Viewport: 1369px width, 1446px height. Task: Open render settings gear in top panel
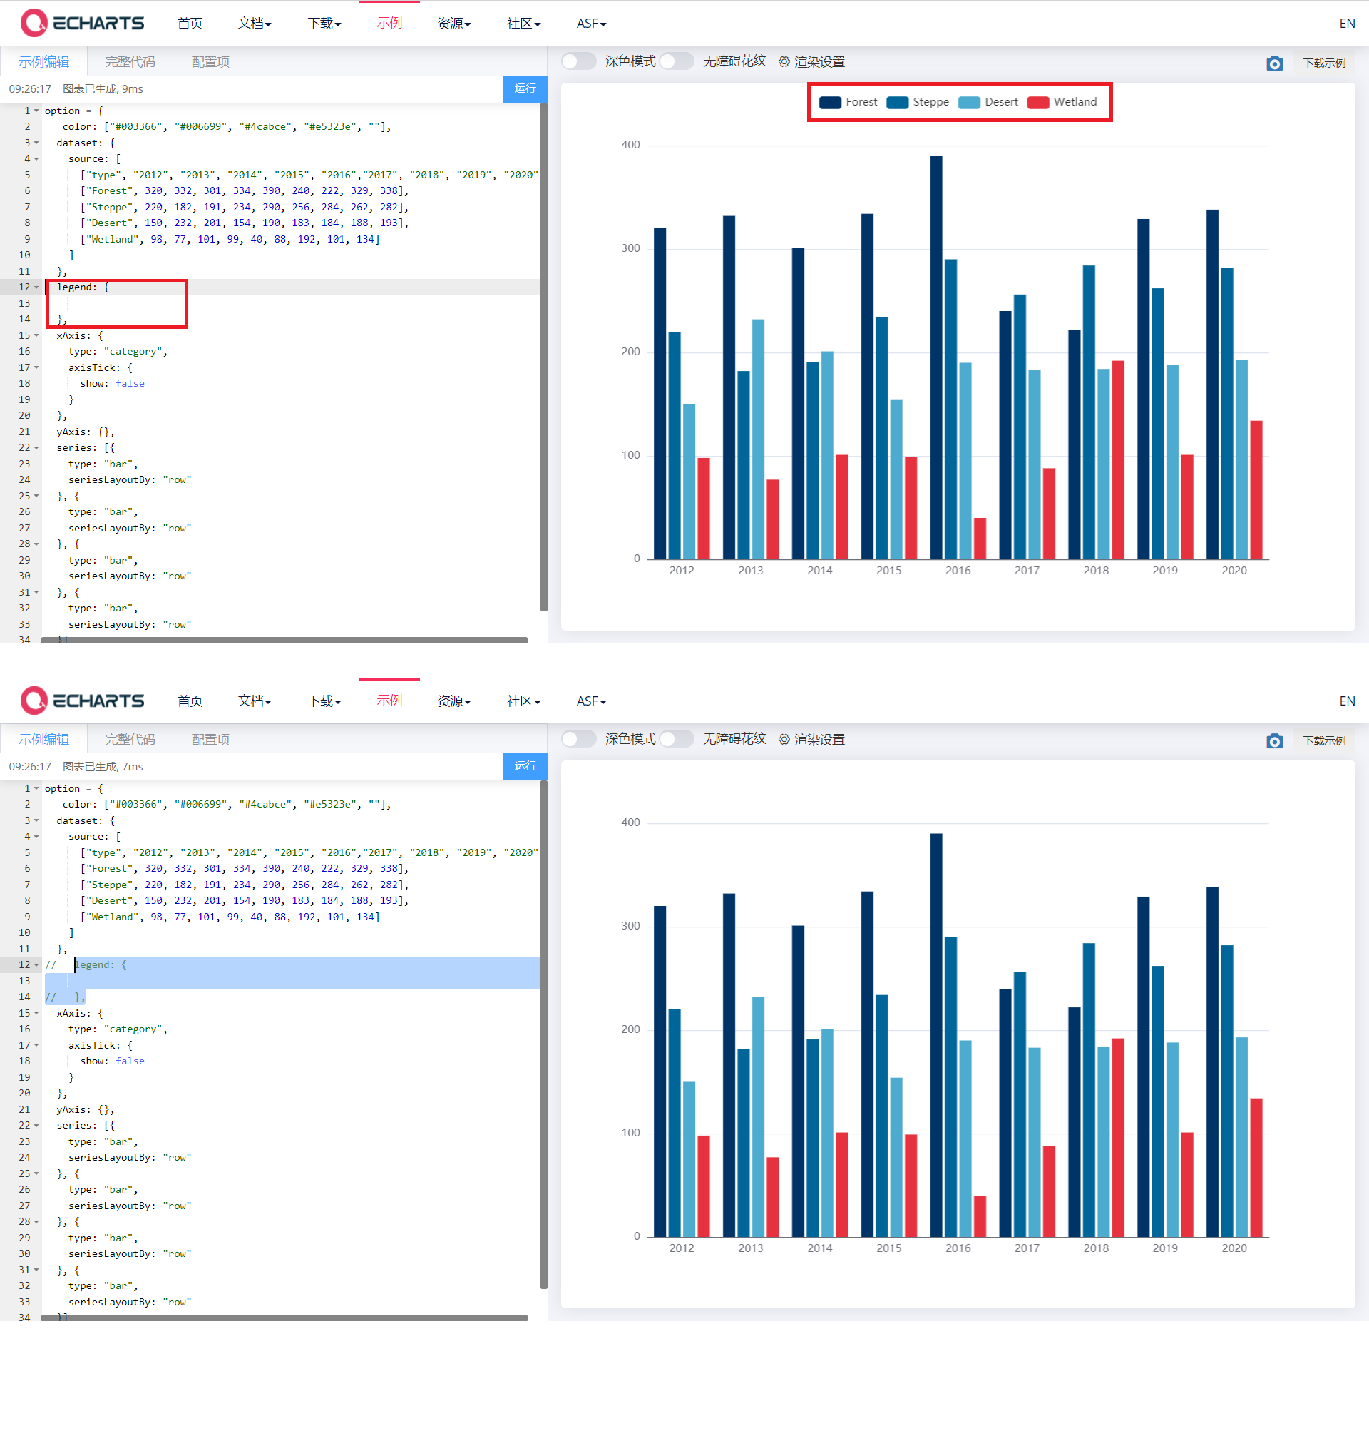coord(784,62)
